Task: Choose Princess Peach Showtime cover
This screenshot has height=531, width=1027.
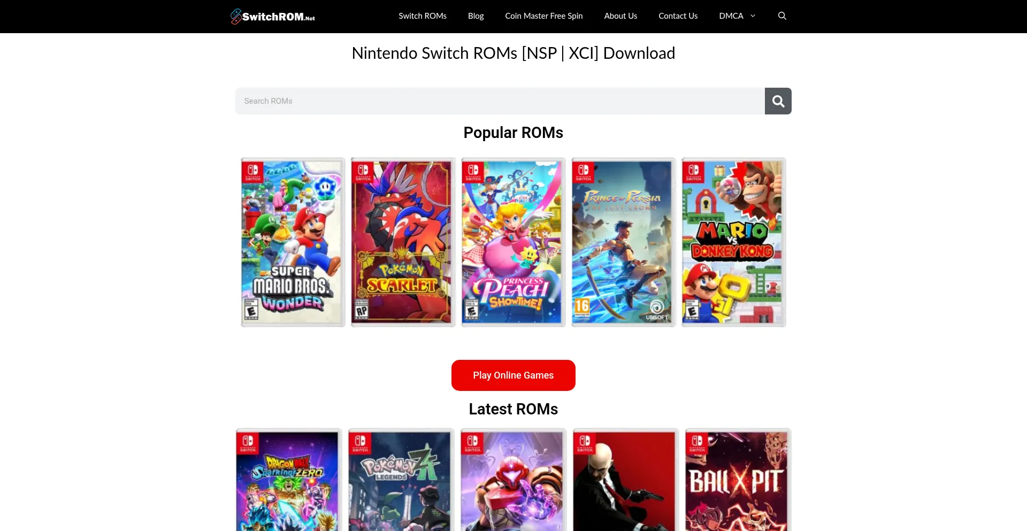Action: click(513, 242)
